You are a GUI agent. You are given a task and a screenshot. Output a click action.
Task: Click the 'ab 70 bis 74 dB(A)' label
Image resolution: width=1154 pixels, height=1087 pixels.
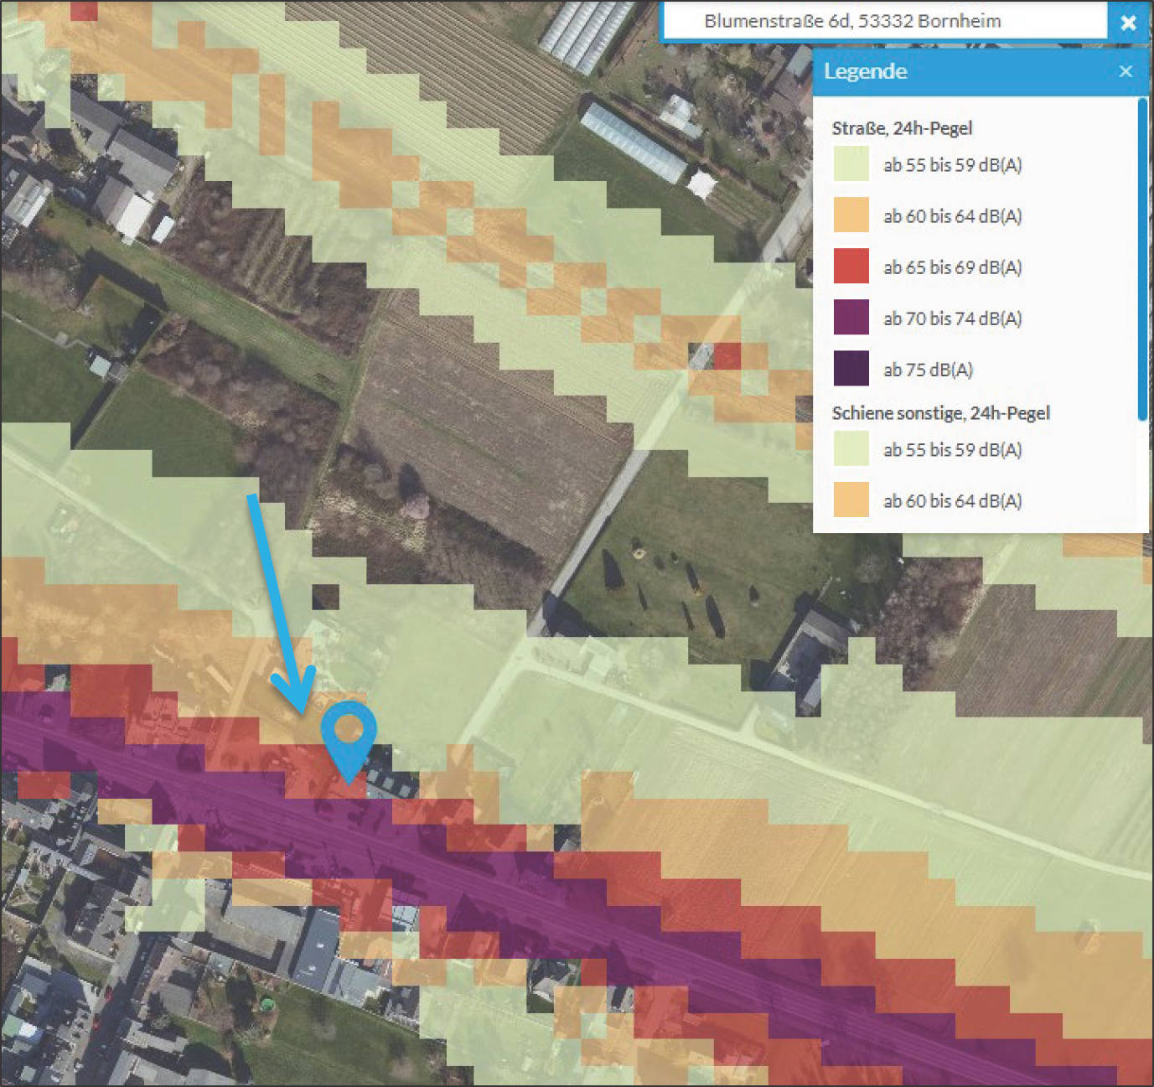[952, 318]
